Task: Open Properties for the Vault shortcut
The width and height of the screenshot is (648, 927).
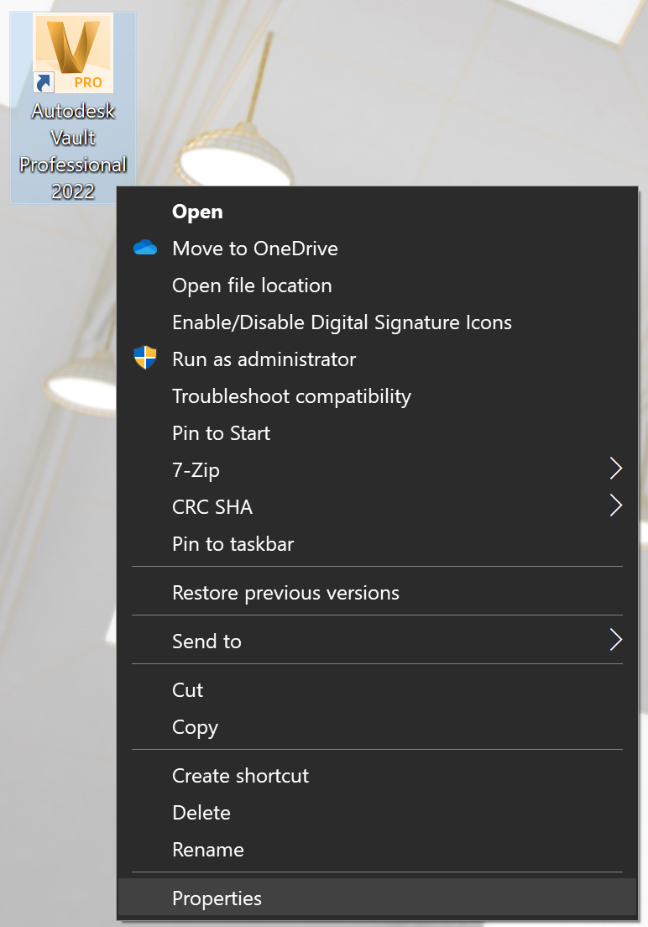Action: click(x=217, y=898)
